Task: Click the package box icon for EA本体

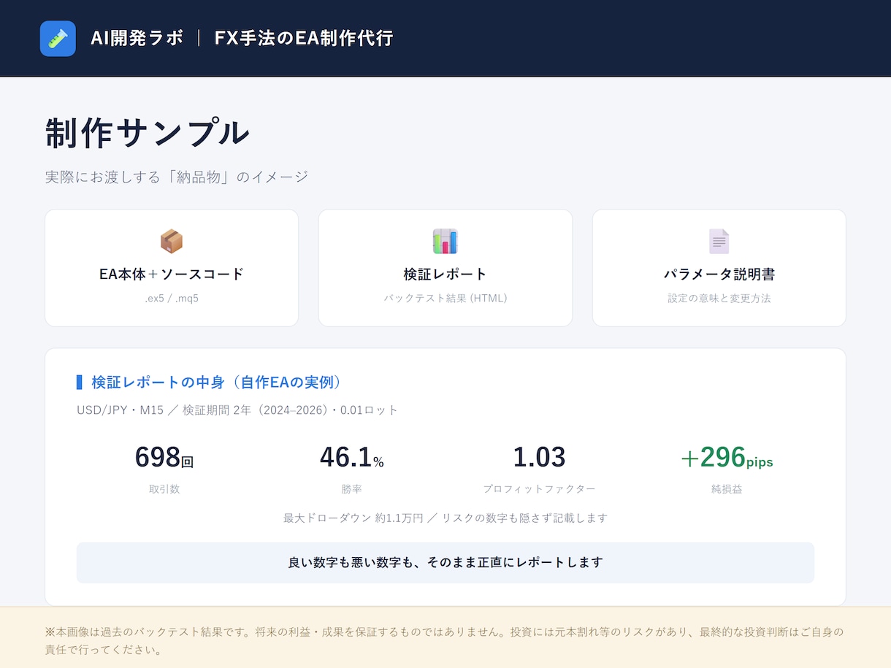Action: click(x=172, y=242)
